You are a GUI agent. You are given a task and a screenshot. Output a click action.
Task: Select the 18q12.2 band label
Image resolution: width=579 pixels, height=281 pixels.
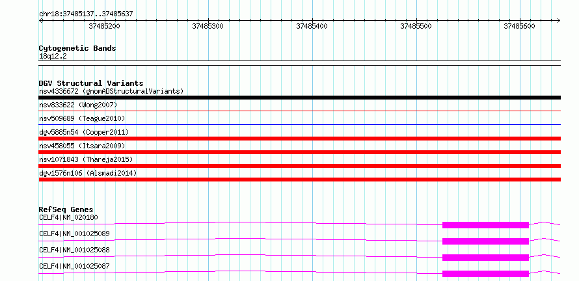(x=53, y=57)
